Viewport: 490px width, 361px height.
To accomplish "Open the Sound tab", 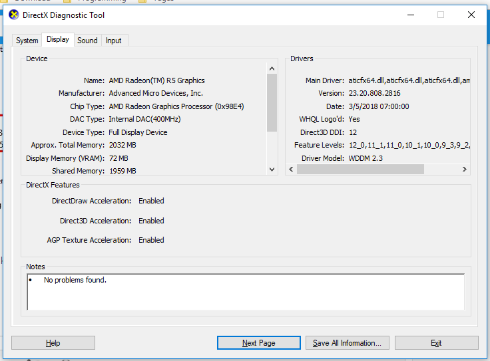I will pyautogui.click(x=87, y=41).
